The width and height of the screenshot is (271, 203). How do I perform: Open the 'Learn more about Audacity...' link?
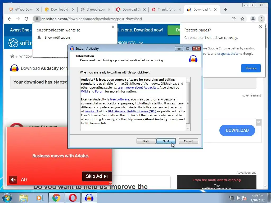138,87
